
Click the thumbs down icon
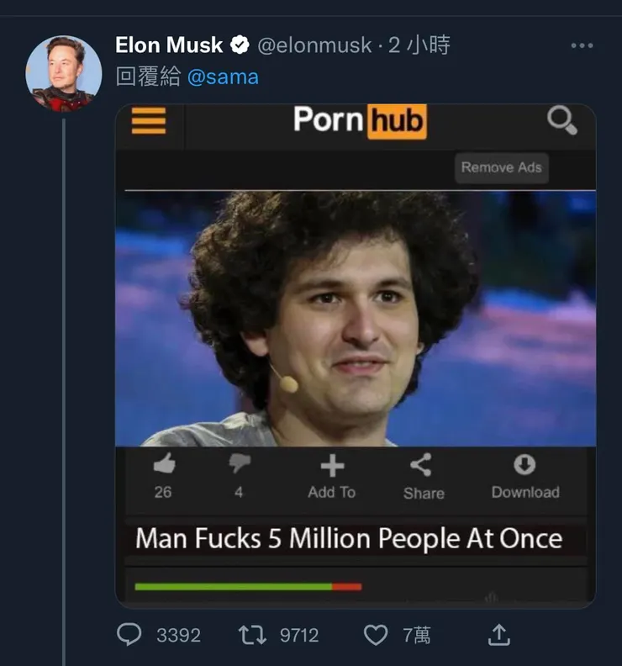click(240, 464)
